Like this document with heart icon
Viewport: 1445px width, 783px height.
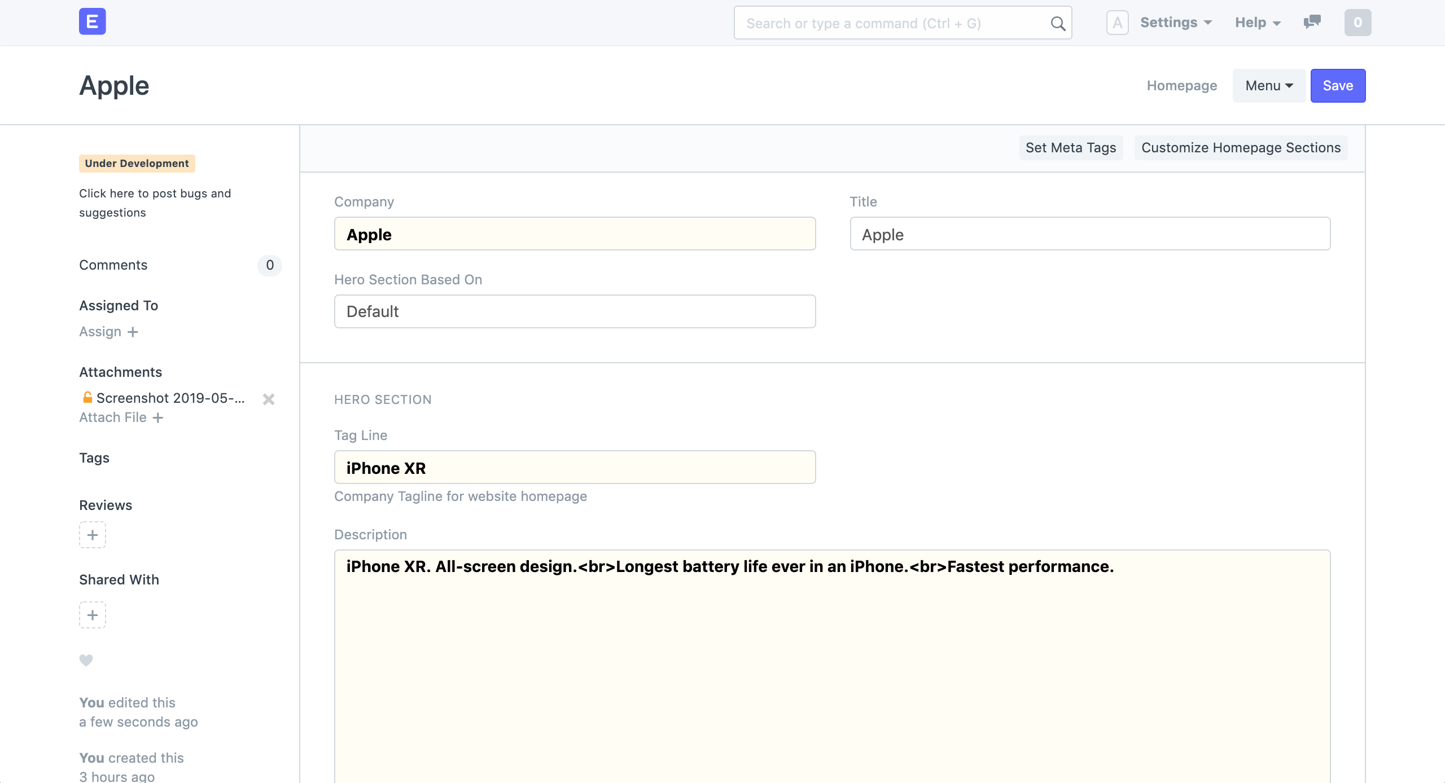coord(86,659)
